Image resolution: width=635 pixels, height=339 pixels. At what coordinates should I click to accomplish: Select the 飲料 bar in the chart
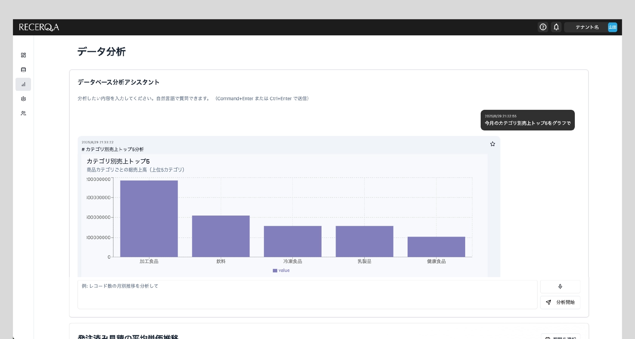pyautogui.click(x=221, y=236)
